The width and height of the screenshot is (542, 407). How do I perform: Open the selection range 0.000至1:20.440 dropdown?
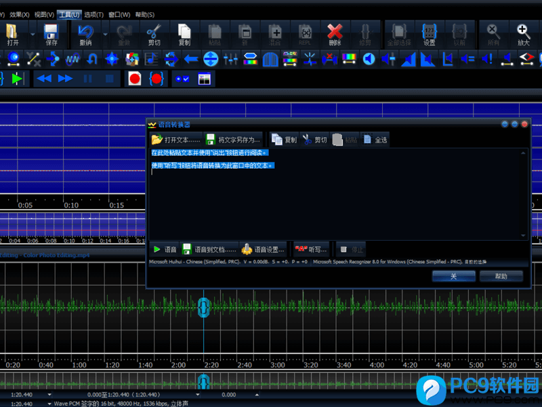pos(198,395)
